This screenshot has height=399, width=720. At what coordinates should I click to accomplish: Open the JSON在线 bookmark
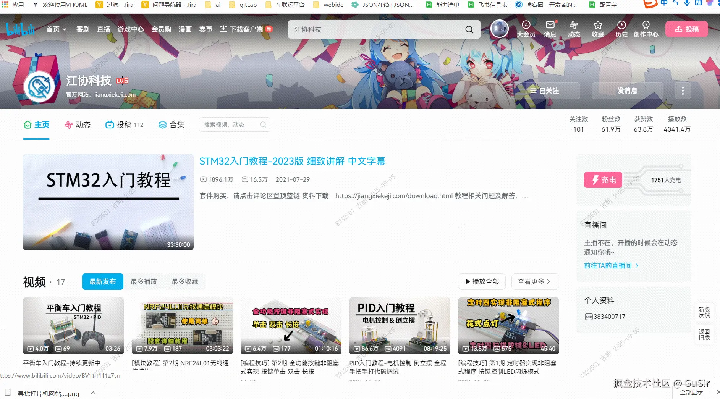383,5
